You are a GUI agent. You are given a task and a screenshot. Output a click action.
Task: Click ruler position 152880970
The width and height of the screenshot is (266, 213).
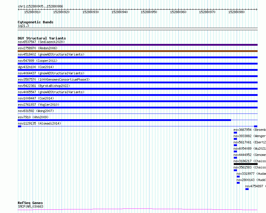[207, 12]
